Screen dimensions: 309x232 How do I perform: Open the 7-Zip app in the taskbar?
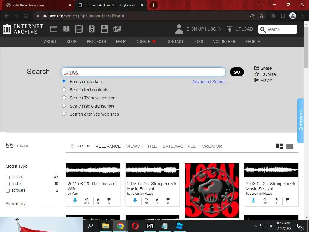coord(150,226)
